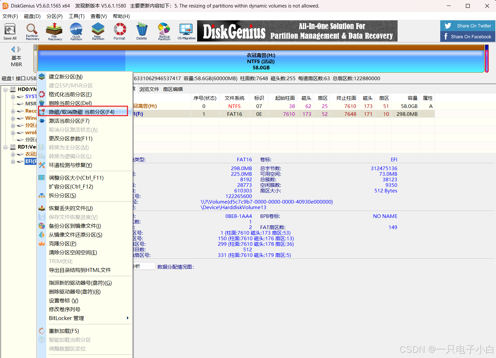Choose 从镜像文件还原分区(S) menu entry

tap(85, 235)
